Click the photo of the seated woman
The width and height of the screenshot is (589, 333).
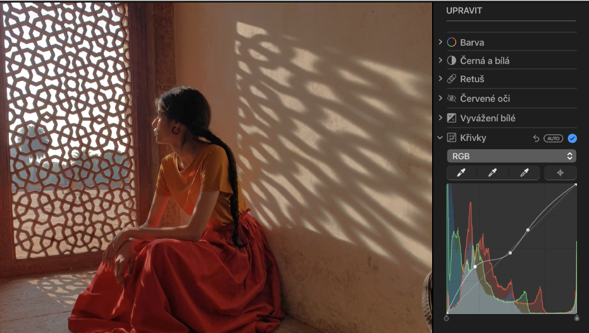click(216, 167)
